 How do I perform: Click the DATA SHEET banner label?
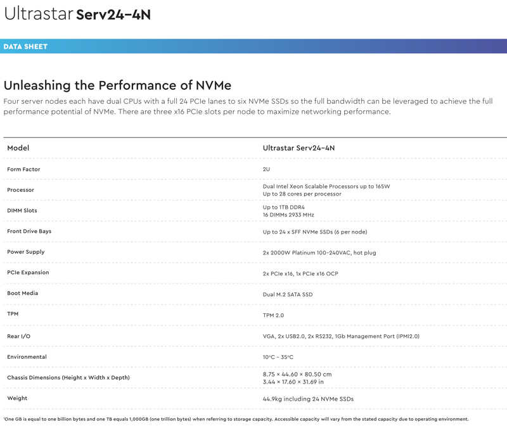coord(25,46)
